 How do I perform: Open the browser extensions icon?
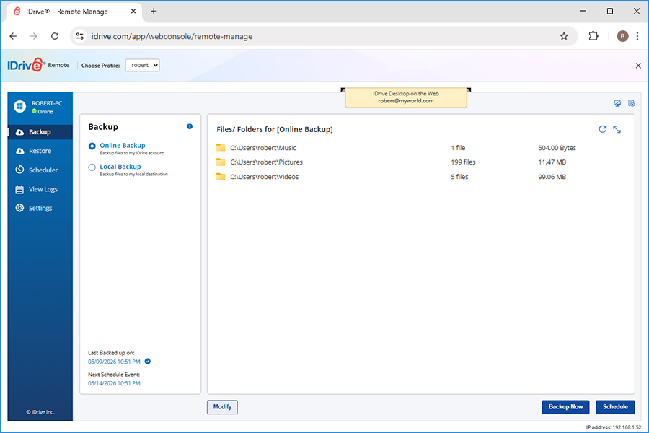click(x=593, y=36)
